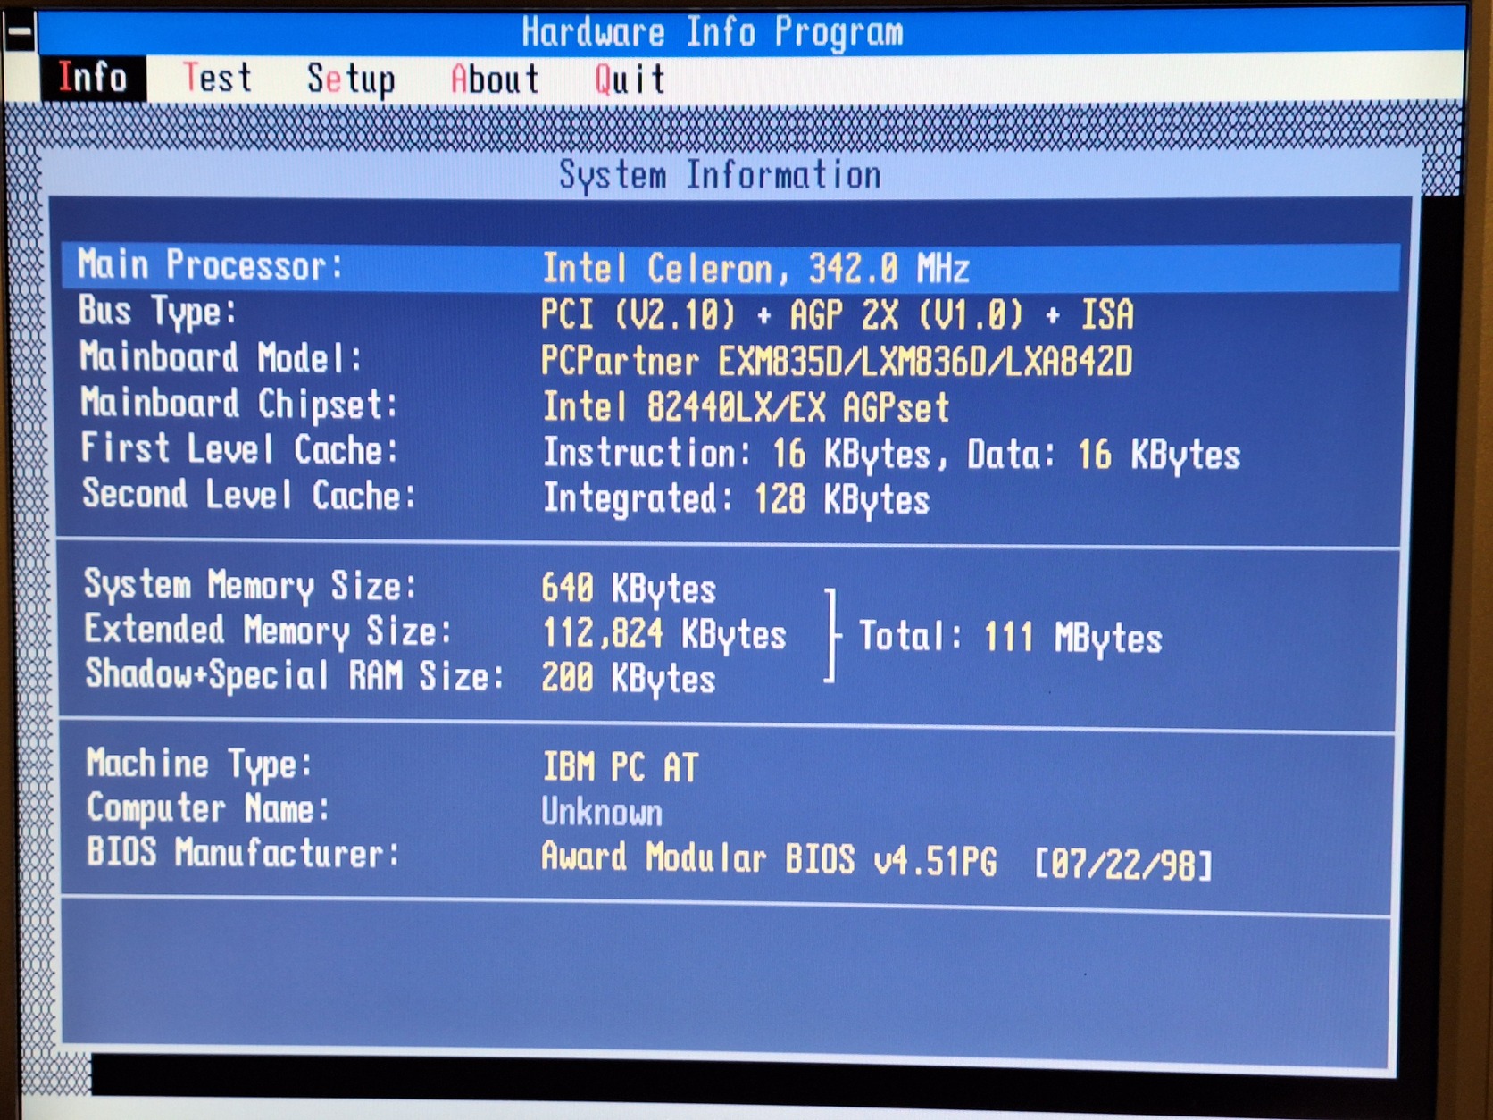This screenshot has height=1120, width=1493.
Task: Open the Info menu
Action: pyautogui.click(x=92, y=78)
